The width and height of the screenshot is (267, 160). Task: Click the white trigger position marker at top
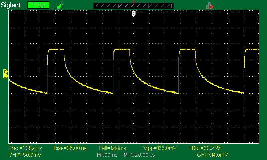click(133, 13)
